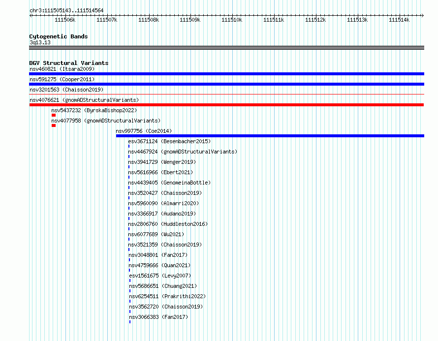Select the thick red nsv4076621 variant bar
Viewport: 438px width, 341px height.
[226, 105]
